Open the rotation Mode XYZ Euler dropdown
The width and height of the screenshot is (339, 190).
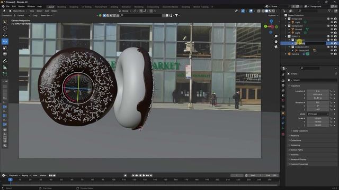coord(318,114)
